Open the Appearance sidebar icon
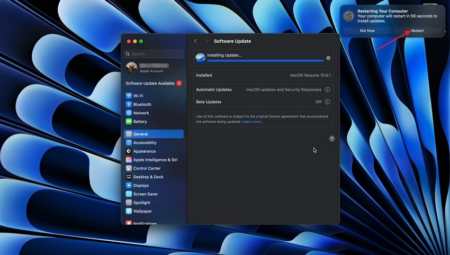This screenshot has width=450, height=255. (129, 151)
